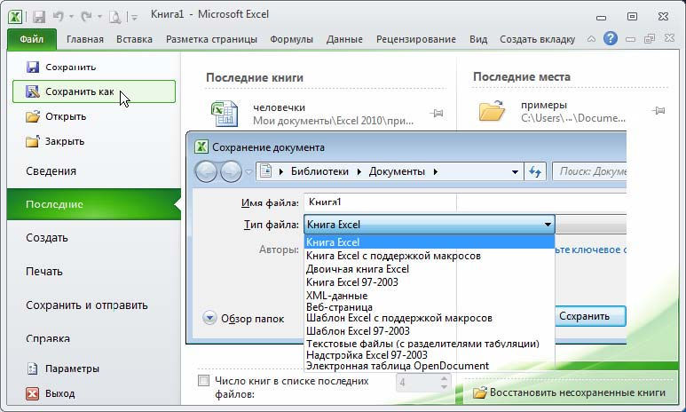Viewport: 686px width, 412px height.
Task: Enable Число книг в списке последних файлов checkbox
Action: tap(203, 380)
